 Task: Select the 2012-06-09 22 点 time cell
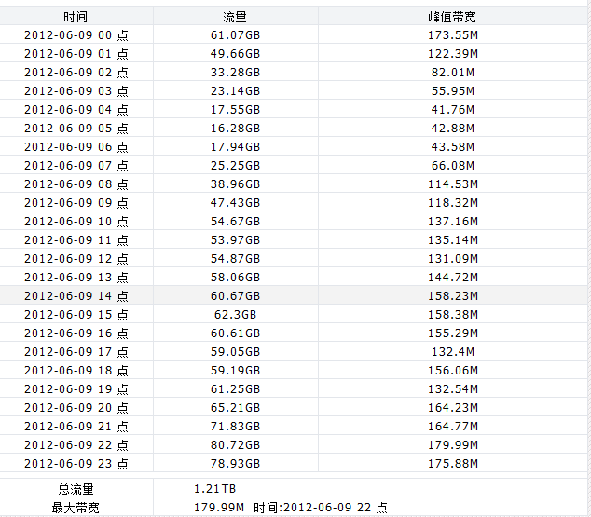(76, 445)
